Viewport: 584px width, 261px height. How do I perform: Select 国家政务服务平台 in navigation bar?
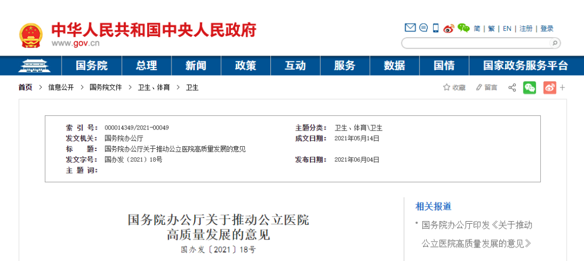pyautogui.click(x=525, y=66)
